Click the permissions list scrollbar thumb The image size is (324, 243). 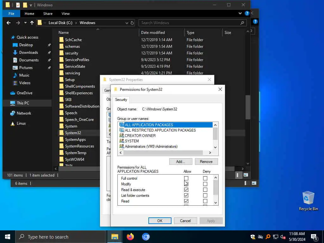coord(215,187)
